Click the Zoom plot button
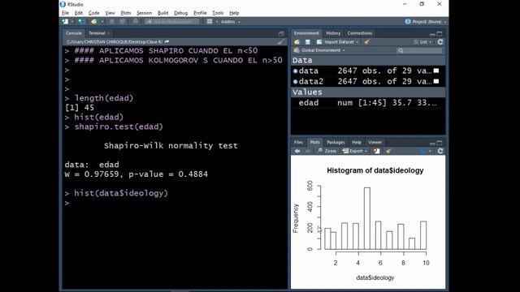The image size is (520, 292). [x=327, y=151]
